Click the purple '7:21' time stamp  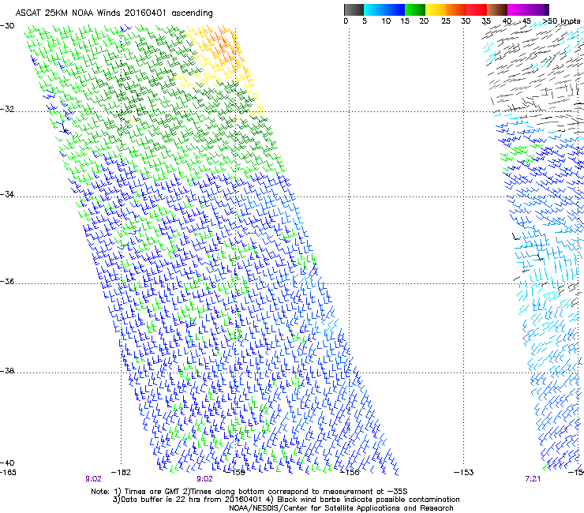tap(533, 479)
